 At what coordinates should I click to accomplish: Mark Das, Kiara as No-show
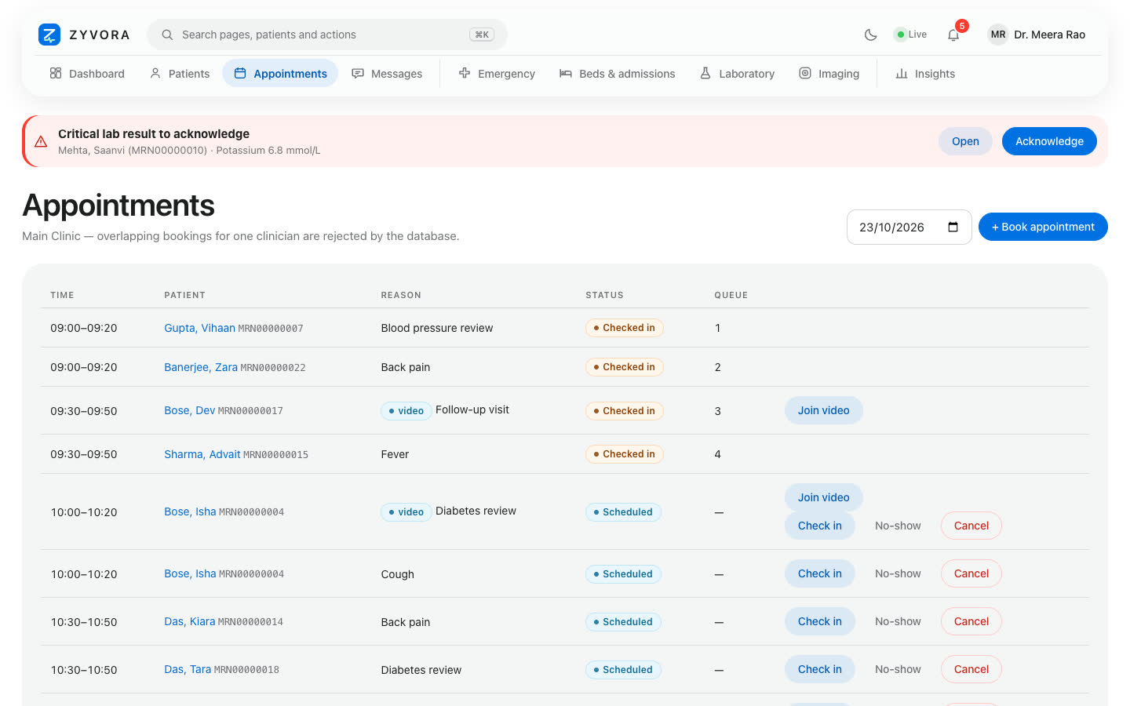pos(898,621)
